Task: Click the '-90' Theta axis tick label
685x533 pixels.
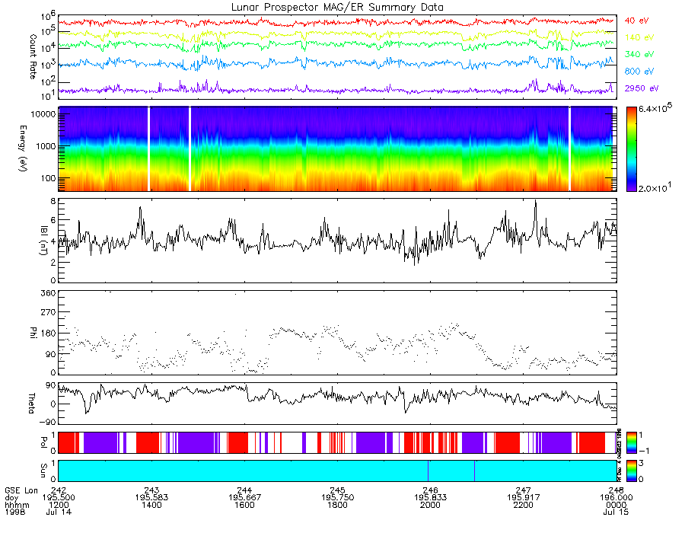Action: click(48, 422)
